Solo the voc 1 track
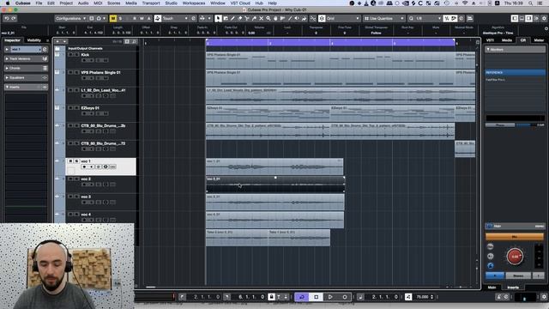 point(76,161)
